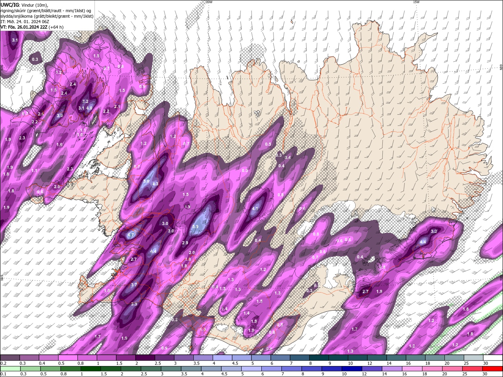Click the light green 0.3 rain legend swatch
The width and height of the screenshot is (503, 377).
(x=30, y=369)
